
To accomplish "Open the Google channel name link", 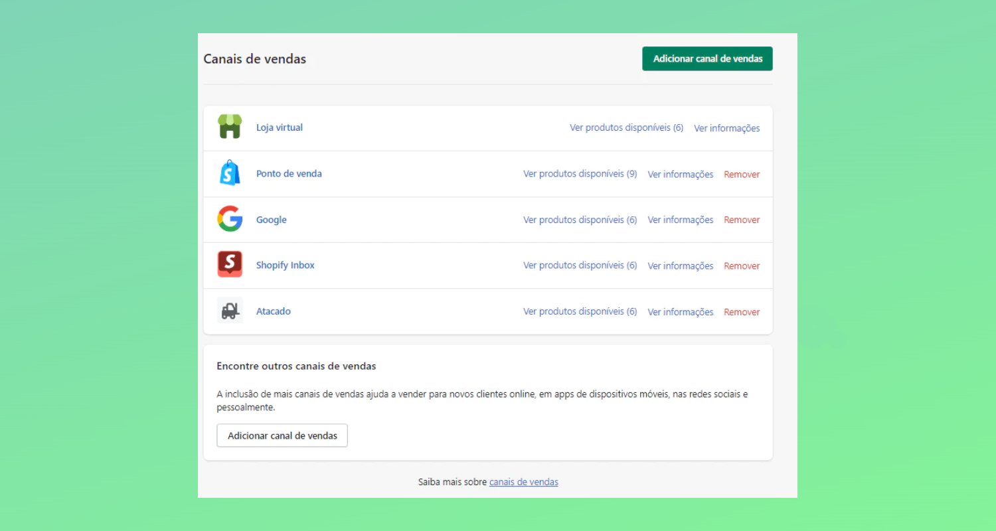I will click(272, 220).
